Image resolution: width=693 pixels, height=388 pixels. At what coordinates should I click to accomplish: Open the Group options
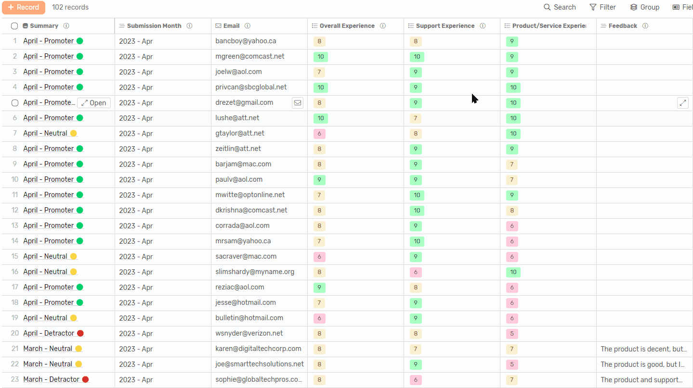point(644,7)
